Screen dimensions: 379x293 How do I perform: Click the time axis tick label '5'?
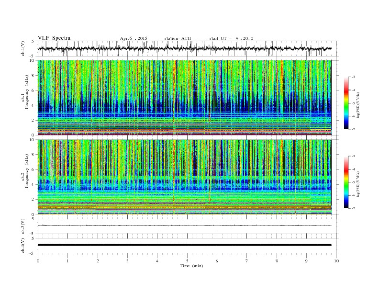pyautogui.click(x=187, y=261)
